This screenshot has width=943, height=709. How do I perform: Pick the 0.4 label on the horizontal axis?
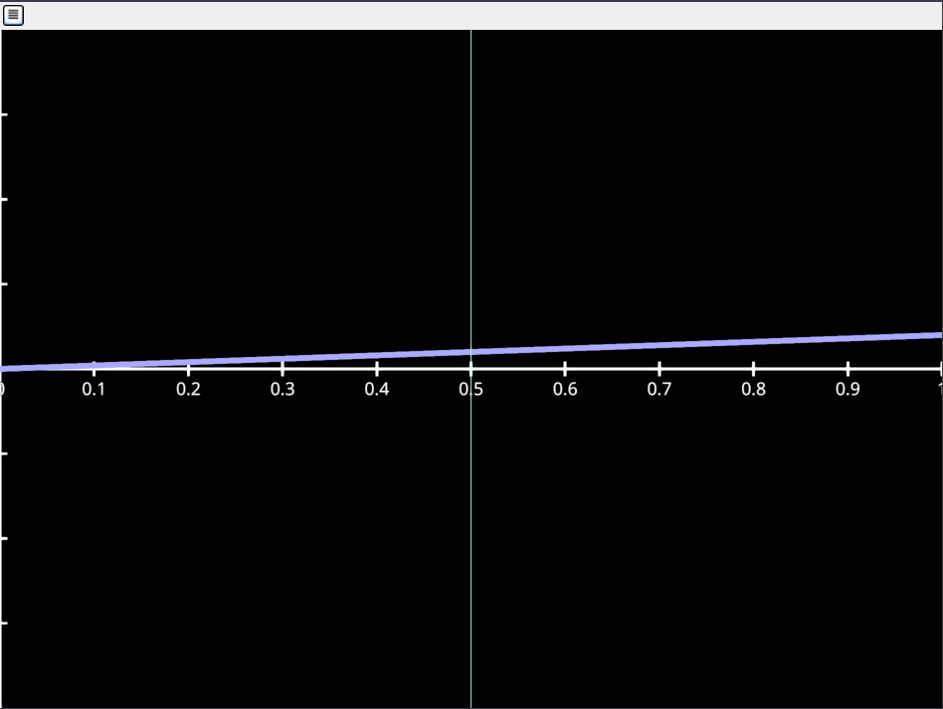[x=377, y=389]
